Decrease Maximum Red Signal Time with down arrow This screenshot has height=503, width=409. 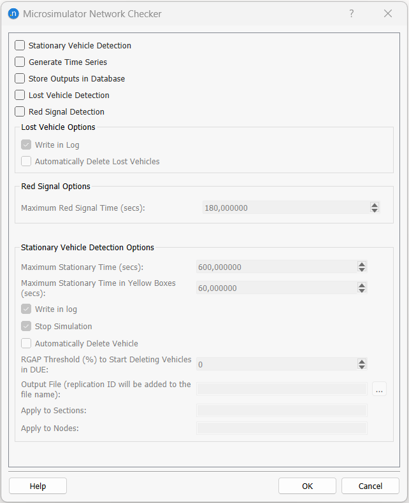375,211
